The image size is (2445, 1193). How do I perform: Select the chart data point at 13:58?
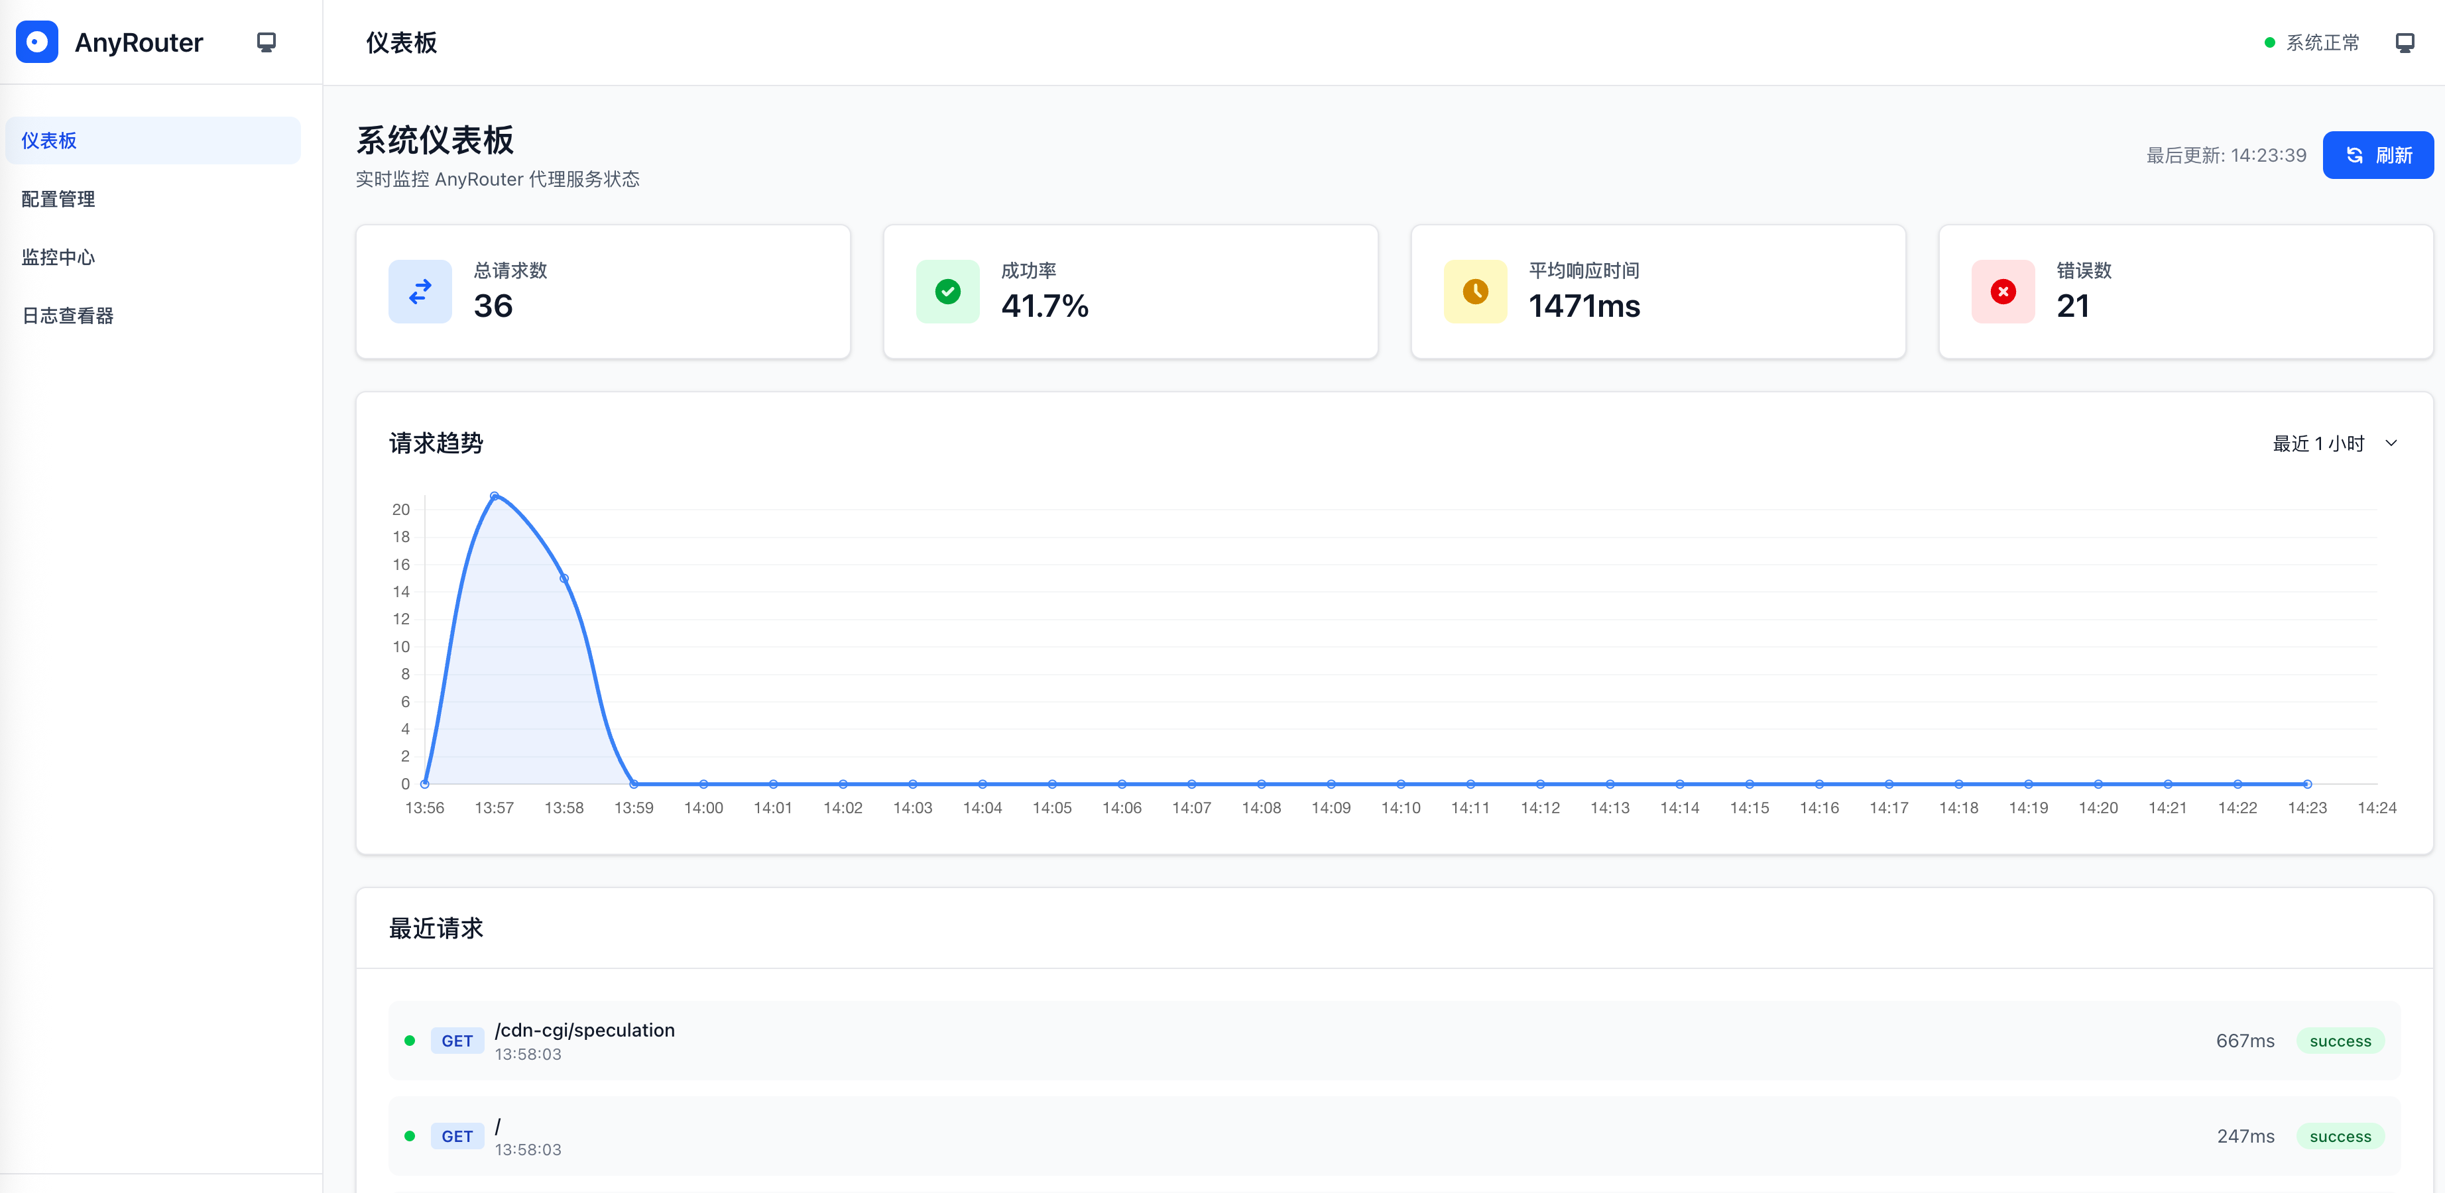coord(564,578)
